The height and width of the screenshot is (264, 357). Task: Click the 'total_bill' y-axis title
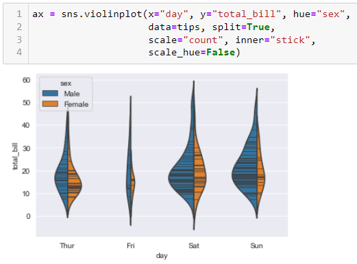pyautogui.click(x=15, y=157)
